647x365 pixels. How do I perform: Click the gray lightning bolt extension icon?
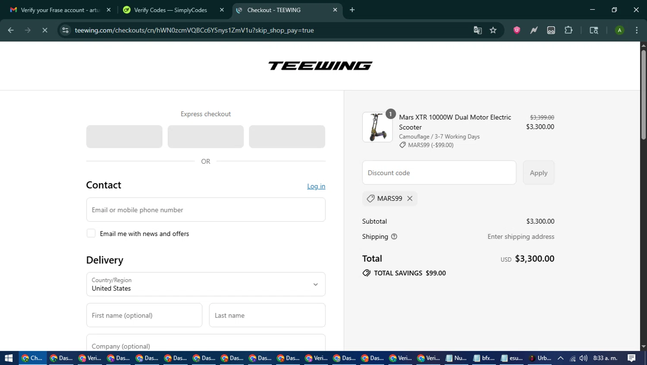(534, 30)
